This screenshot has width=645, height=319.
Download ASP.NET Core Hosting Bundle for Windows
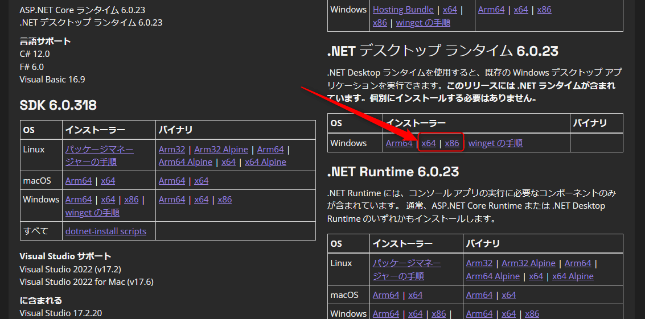point(403,10)
